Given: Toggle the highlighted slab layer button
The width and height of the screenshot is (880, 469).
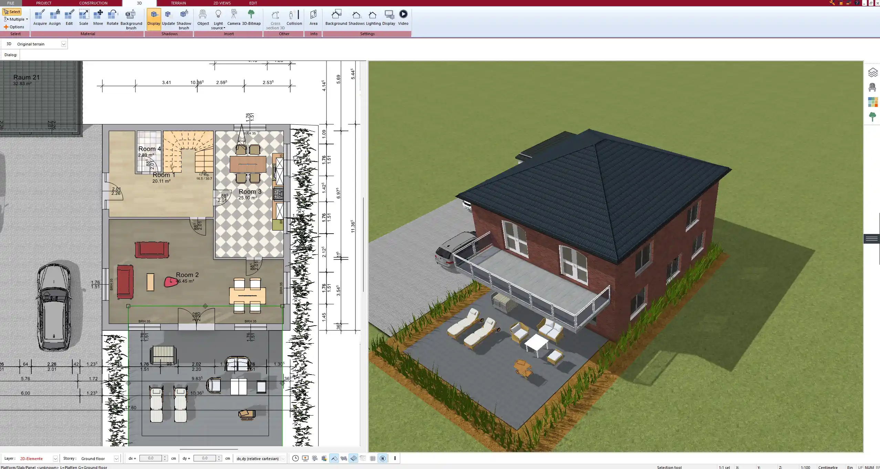Looking at the screenshot, I should click(353, 458).
